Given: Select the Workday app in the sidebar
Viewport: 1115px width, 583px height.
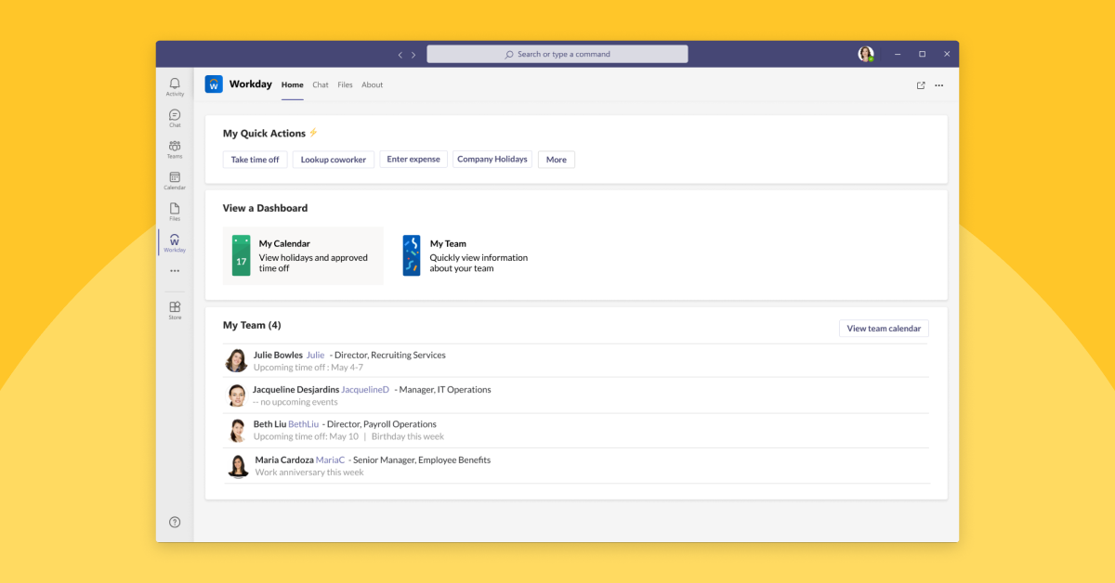Looking at the screenshot, I should tap(174, 243).
